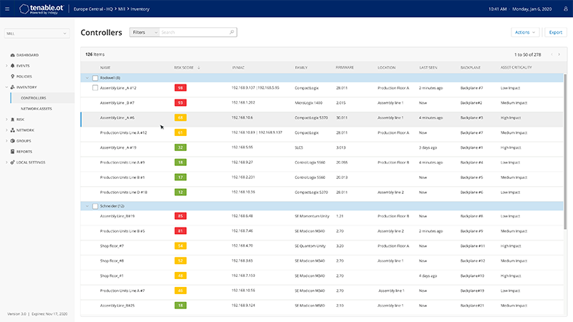
Task: Go to previous page arrow
Action: [552, 54]
